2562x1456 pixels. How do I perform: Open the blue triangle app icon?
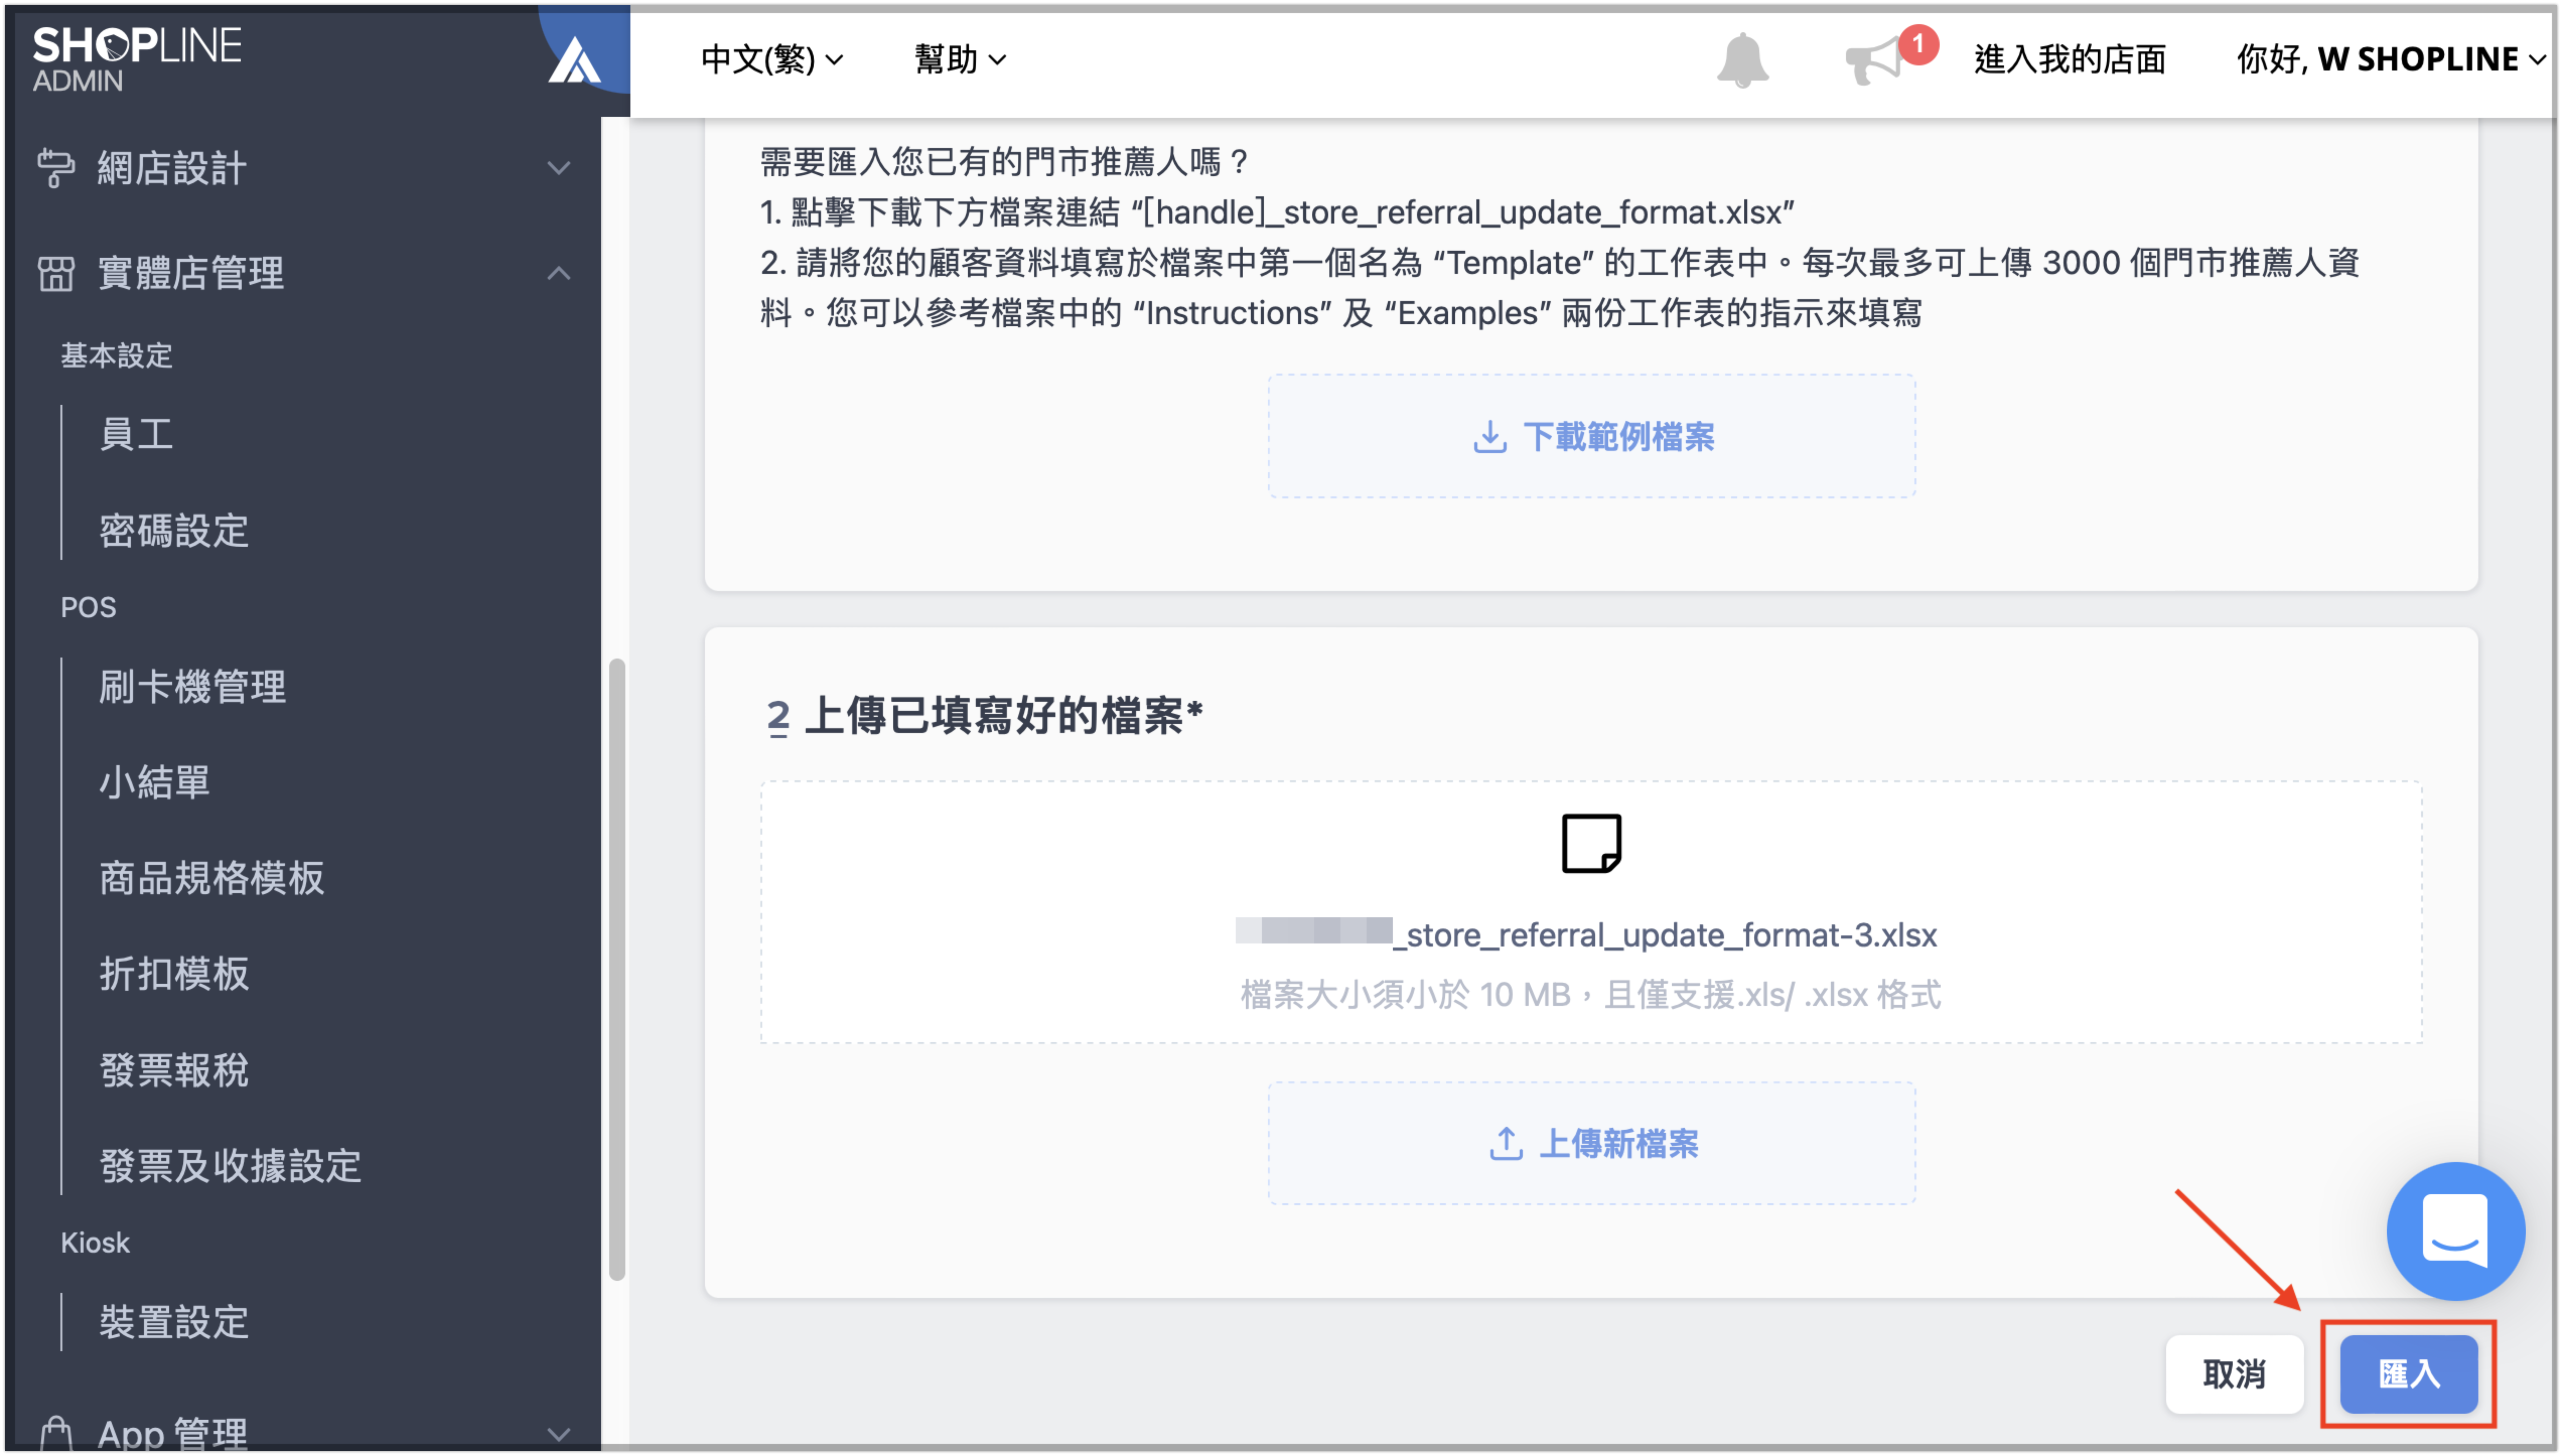pyautogui.click(x=574, y=60)
